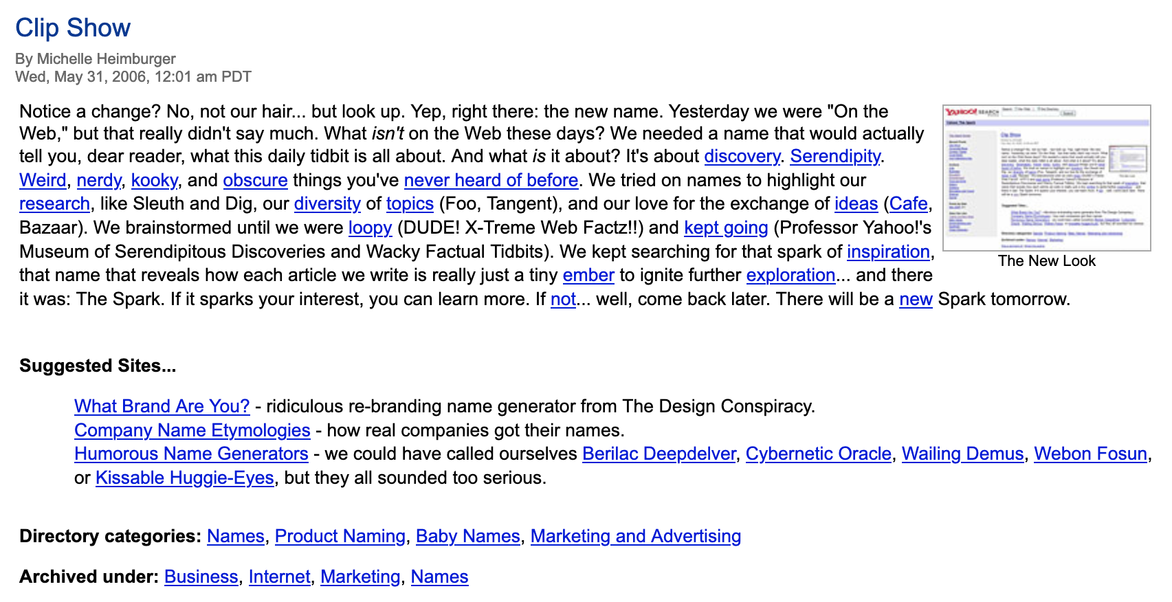Open 'Product Naming' directory category
The width and height of the screenshot is (1172, 602).
[340, 536]
